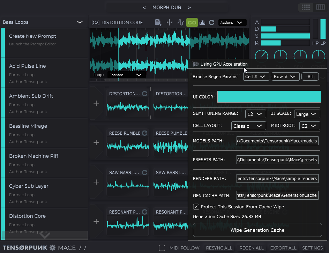Screen dimensions: 329x253
Task: Adjust the LP filter vertical slider
Action: coord(323,29)
